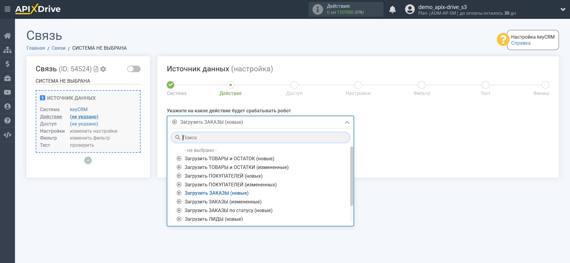
Task: Open the user profile sidebar icon
Action: tap(7, 106)
